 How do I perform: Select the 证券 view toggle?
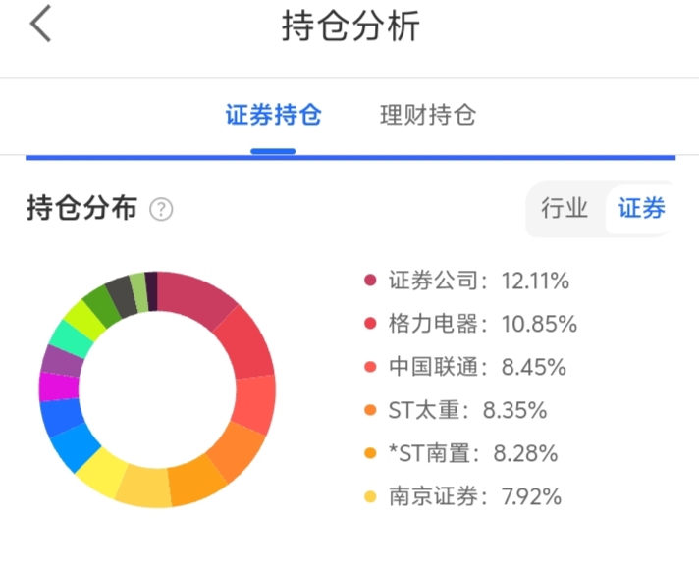(x=641, y=208)
